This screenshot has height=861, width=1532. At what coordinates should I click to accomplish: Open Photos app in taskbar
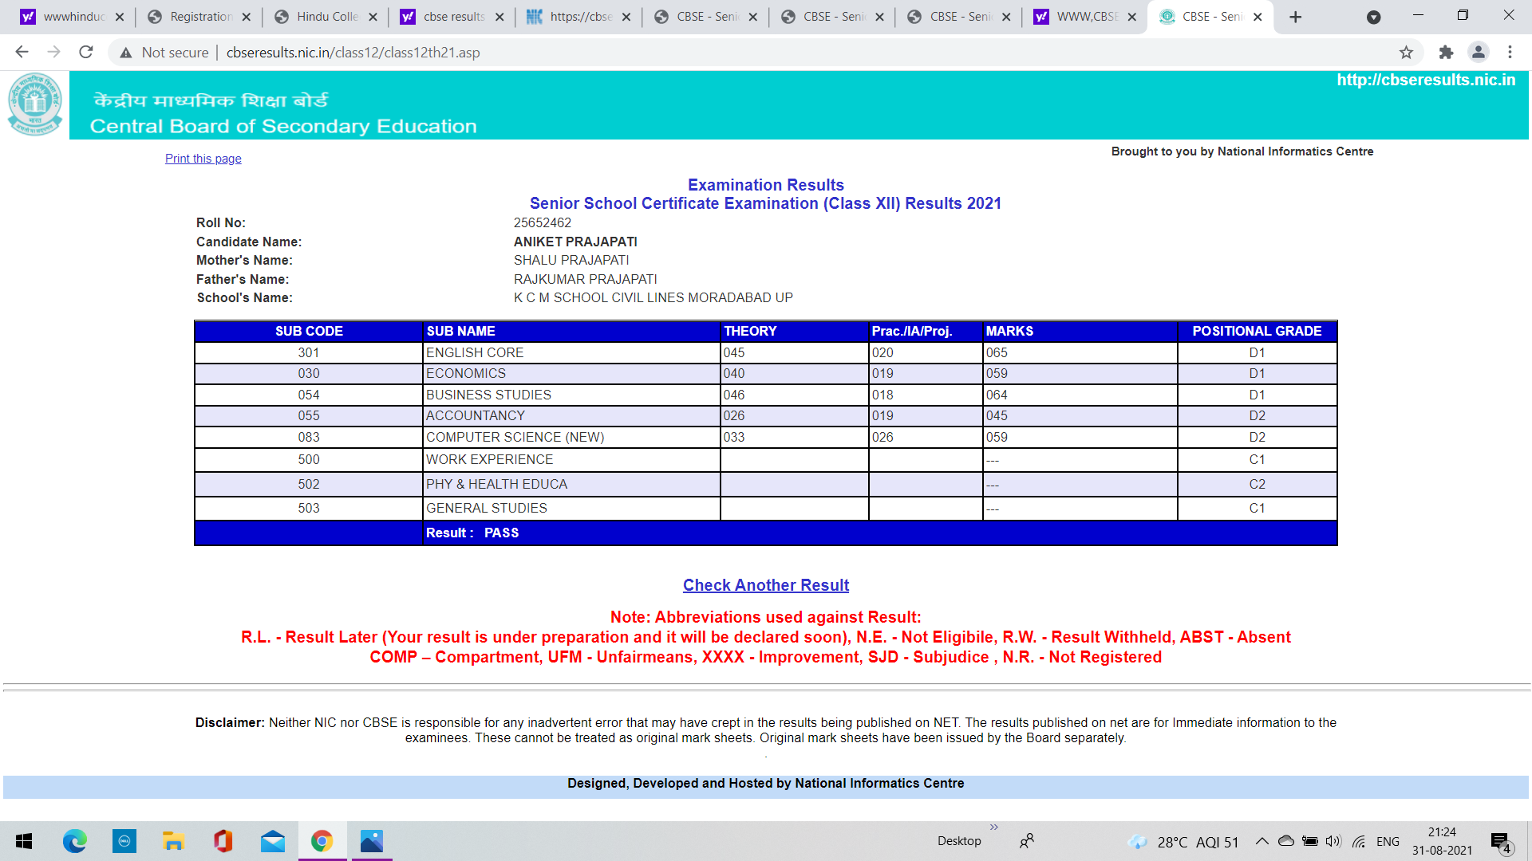point(372,841)
